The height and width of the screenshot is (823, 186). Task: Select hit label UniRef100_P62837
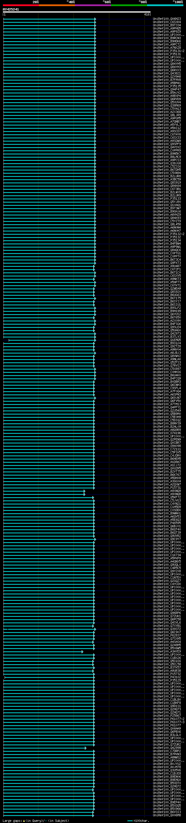tap(167, 636)
